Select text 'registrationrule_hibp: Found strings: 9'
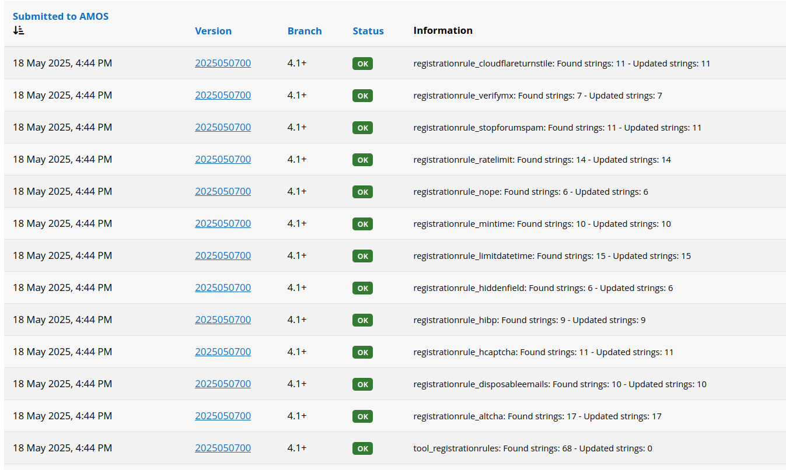The image size is (786, 470). tap(489, 320)
